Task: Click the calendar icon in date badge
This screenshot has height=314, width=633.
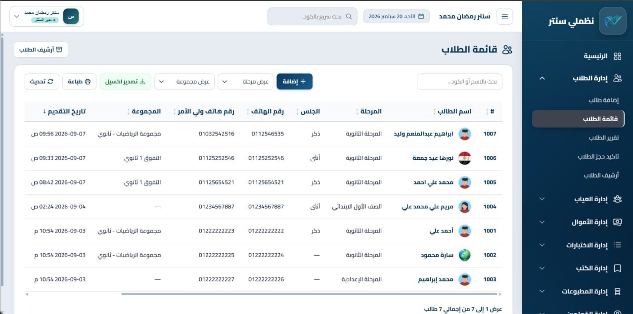Action: (421, 16)
